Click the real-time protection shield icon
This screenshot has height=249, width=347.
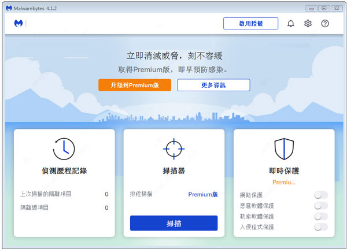point(284,148)
